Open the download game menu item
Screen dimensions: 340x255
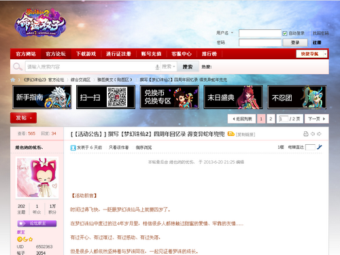(x=86, y=54)
